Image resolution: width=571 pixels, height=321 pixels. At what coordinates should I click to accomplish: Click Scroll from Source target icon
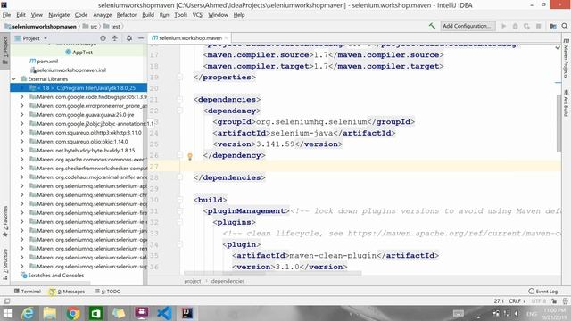coord(103,38)
